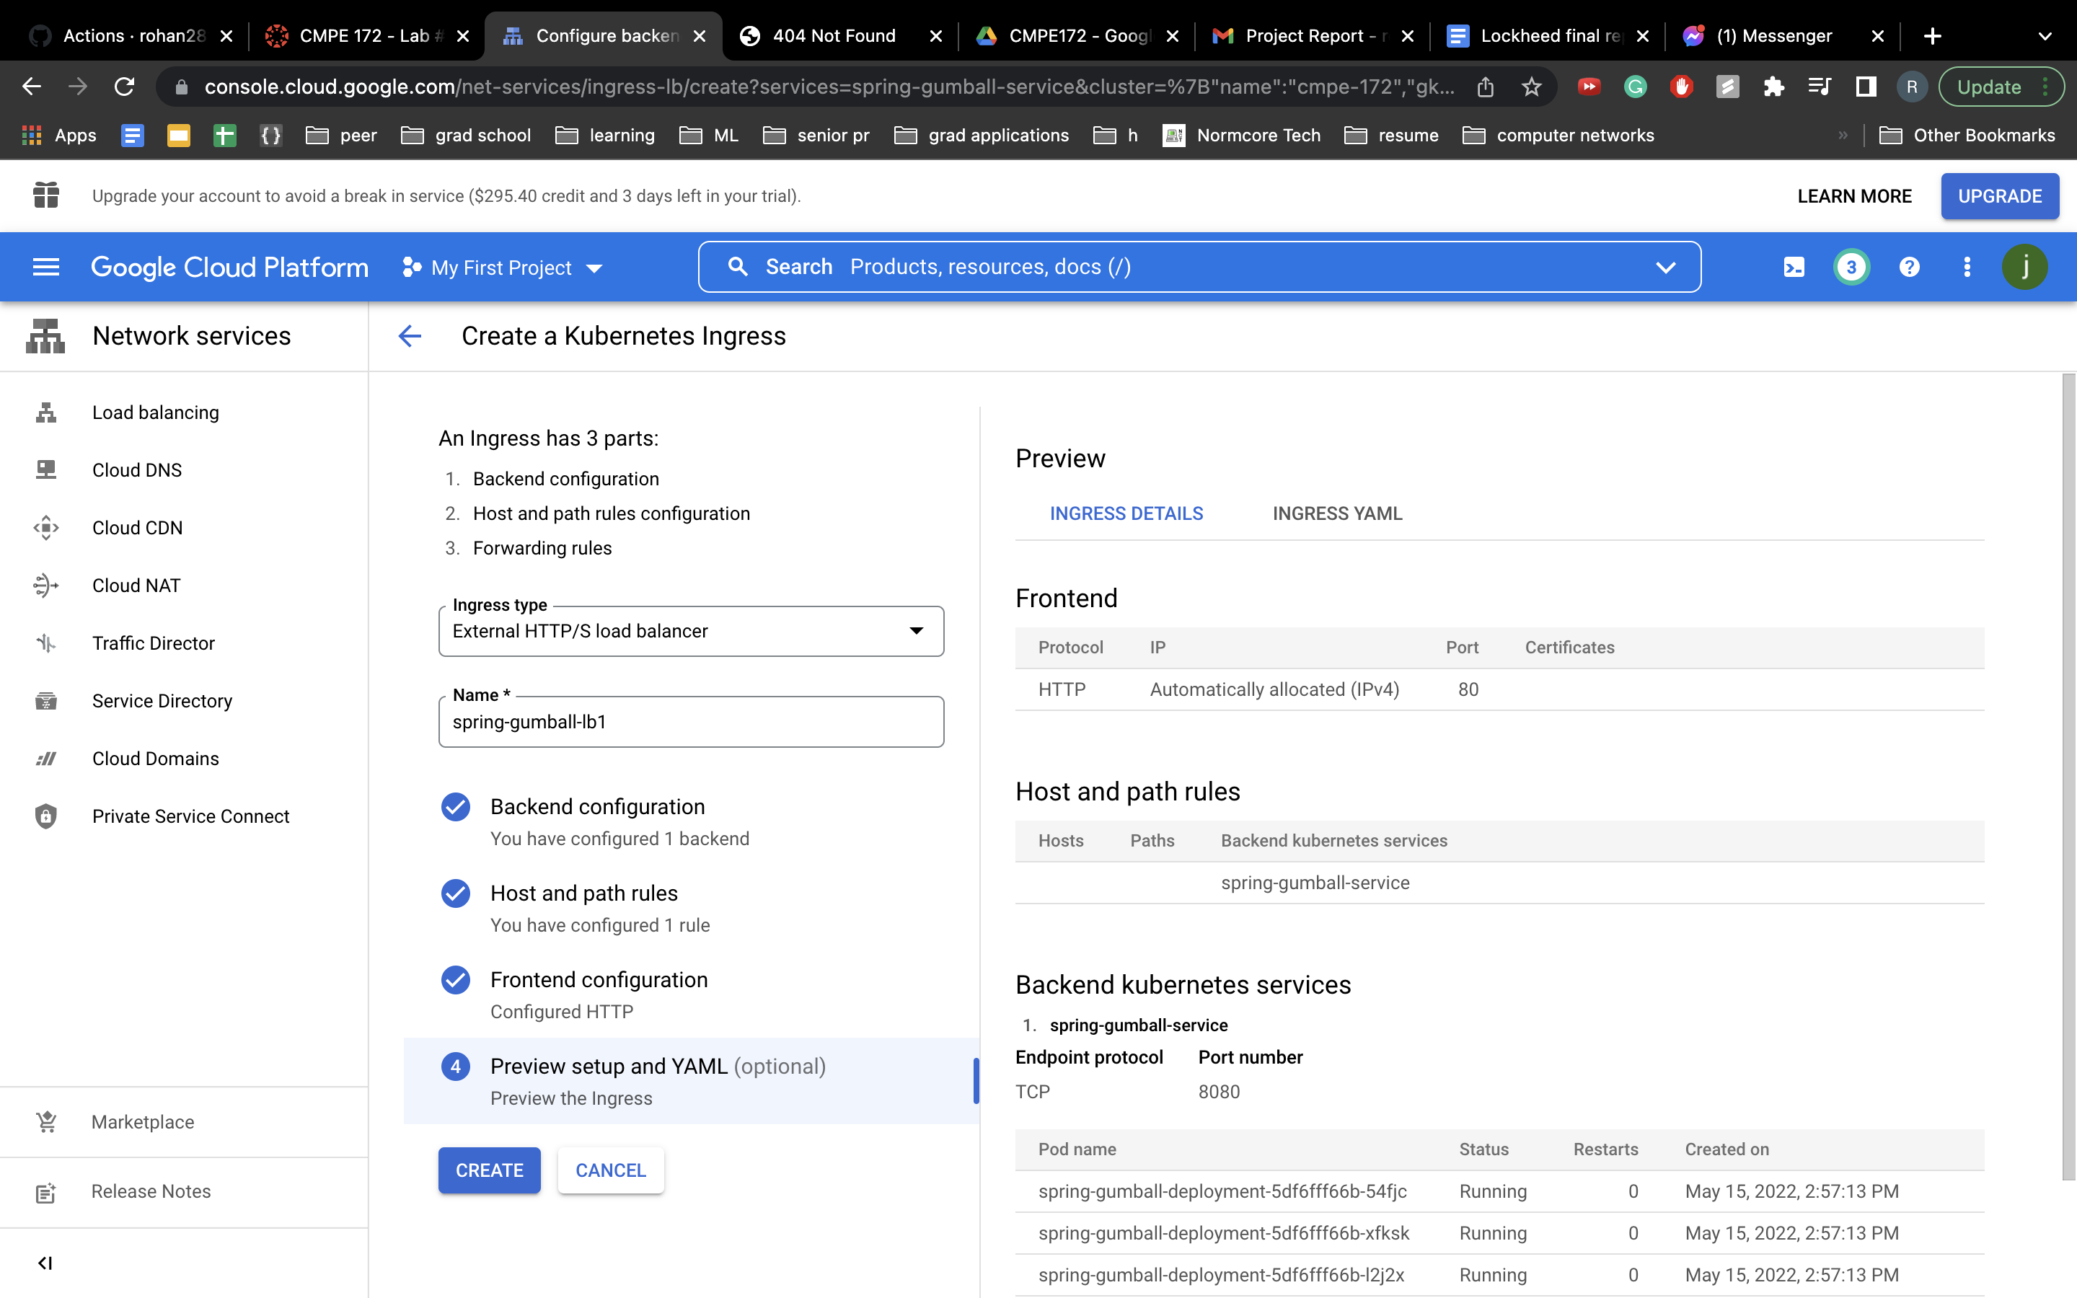Open the help question mark icon

coord(1909,267)
